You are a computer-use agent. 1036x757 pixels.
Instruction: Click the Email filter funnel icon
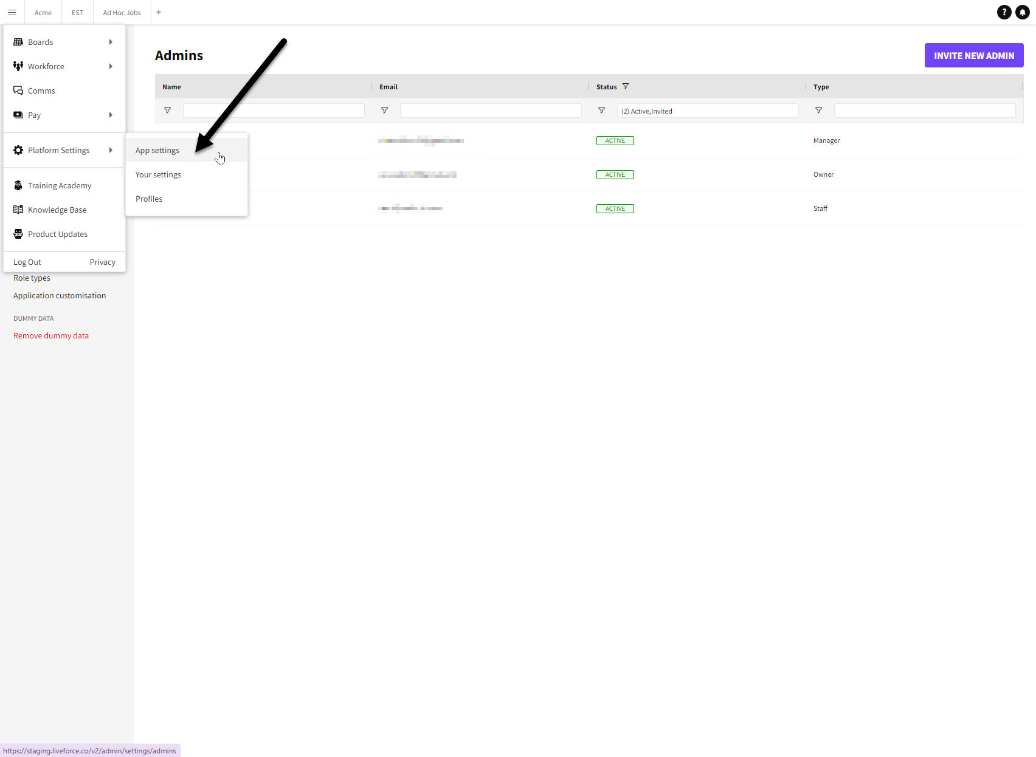tap(384, 111)
